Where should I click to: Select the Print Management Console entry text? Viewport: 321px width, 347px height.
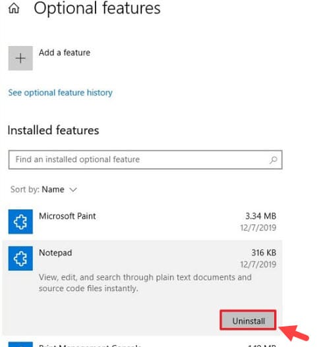click(90, 345)
